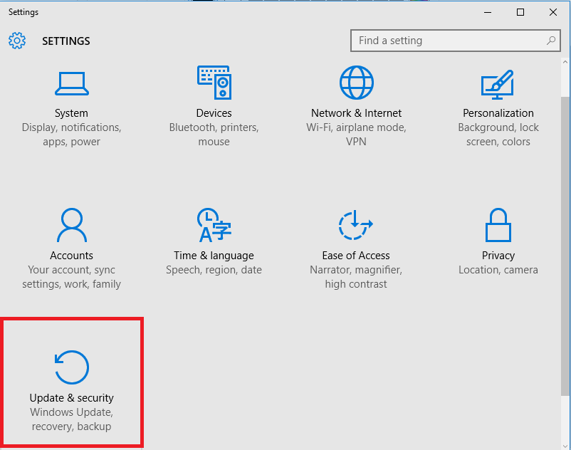Select the Background, lock screen, colors description
571x450 pixels.
498,135
